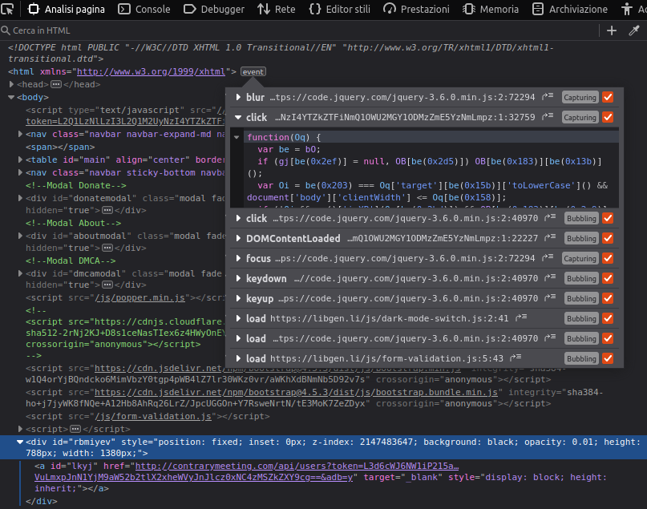Click the create new node plus icon
This screenshot has width=647, height=509.
click(611, 30)
